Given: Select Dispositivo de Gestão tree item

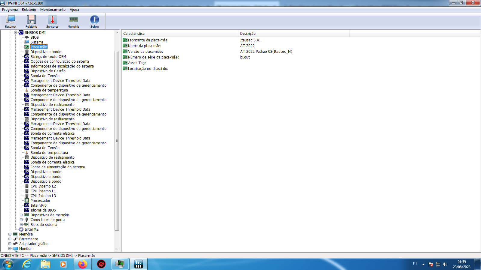Looking at the screenshot, I should 48,71.
